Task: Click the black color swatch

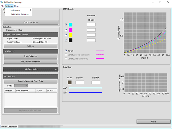Action: (x=70, y=40)
